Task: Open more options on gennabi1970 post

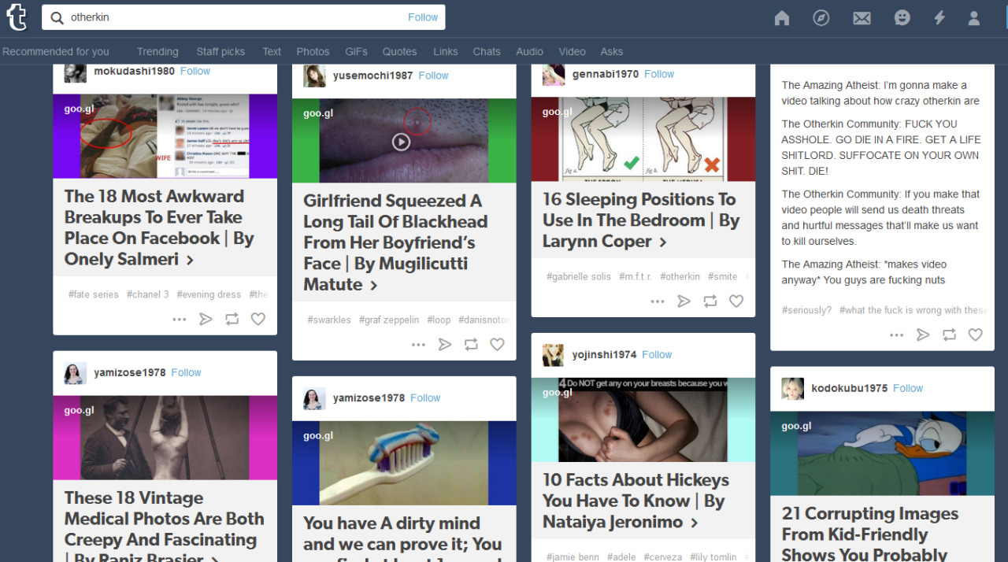Action: [658, 301]
